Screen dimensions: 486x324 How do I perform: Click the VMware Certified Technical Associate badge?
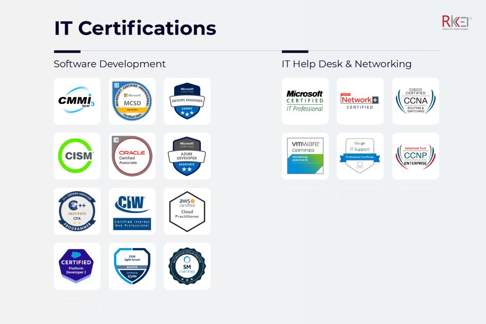[x=305, y=156]
